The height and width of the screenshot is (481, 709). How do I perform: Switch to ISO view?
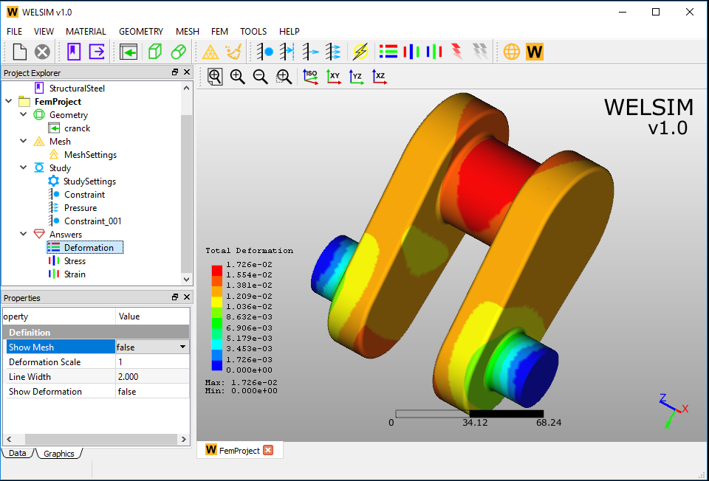coord(310,76)
